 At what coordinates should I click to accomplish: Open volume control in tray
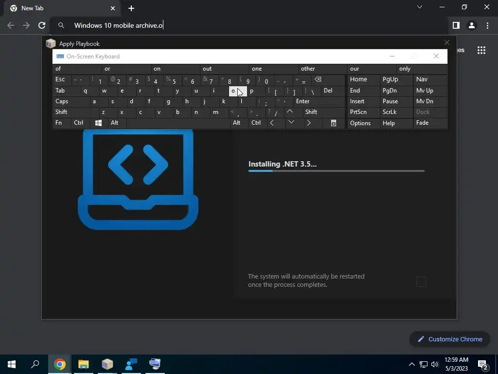[435, 364]
